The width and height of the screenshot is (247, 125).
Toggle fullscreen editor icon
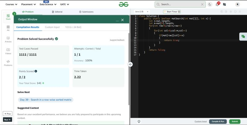click(240, 12)
